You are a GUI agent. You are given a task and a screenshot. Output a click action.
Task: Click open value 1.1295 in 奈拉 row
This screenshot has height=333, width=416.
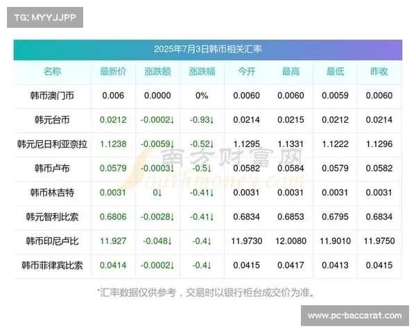tap(246, 144)
